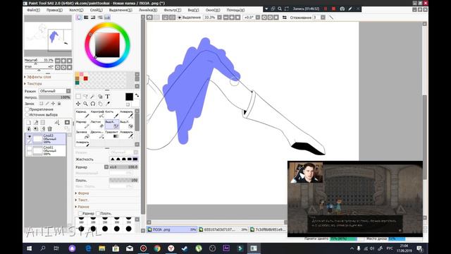Open recorder drawing pencil tool

350,9
